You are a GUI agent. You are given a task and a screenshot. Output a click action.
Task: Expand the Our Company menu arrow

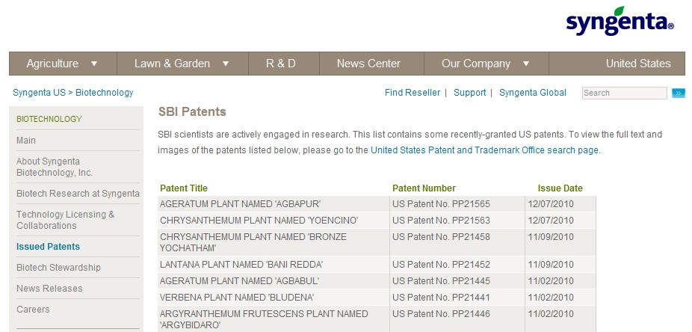526,64
